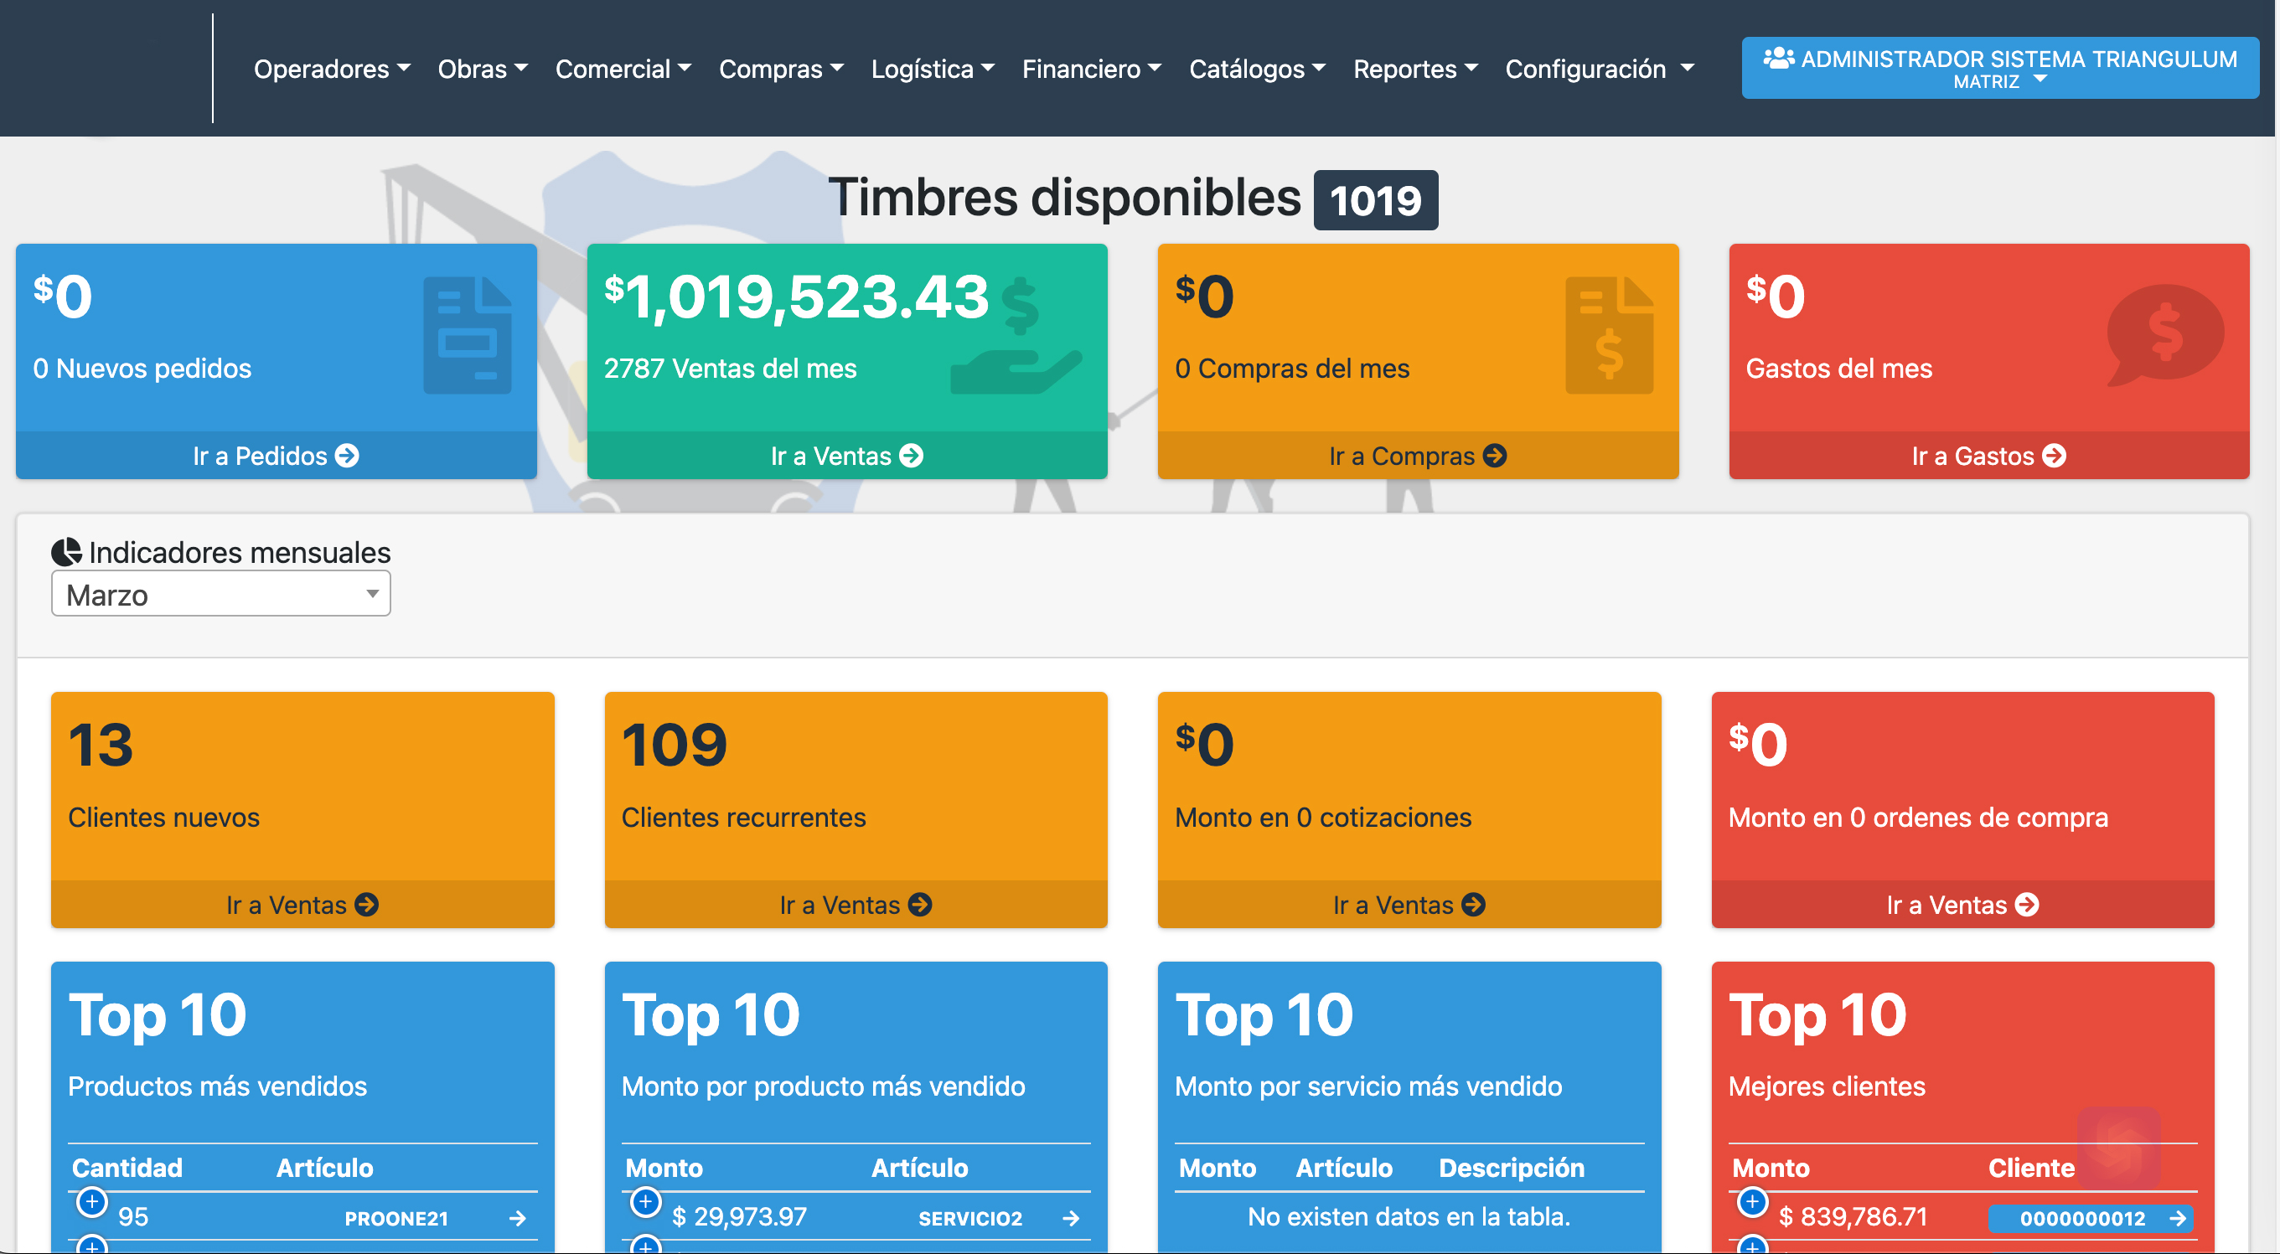This screenshot has width=2280, height=1254.
Task: Sort services table by Descripción header
Action: pyautogui.click(x=1511, y=1167)
